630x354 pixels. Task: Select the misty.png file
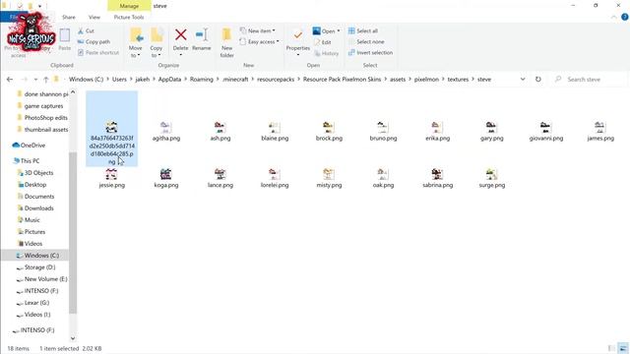pos(329,178)
